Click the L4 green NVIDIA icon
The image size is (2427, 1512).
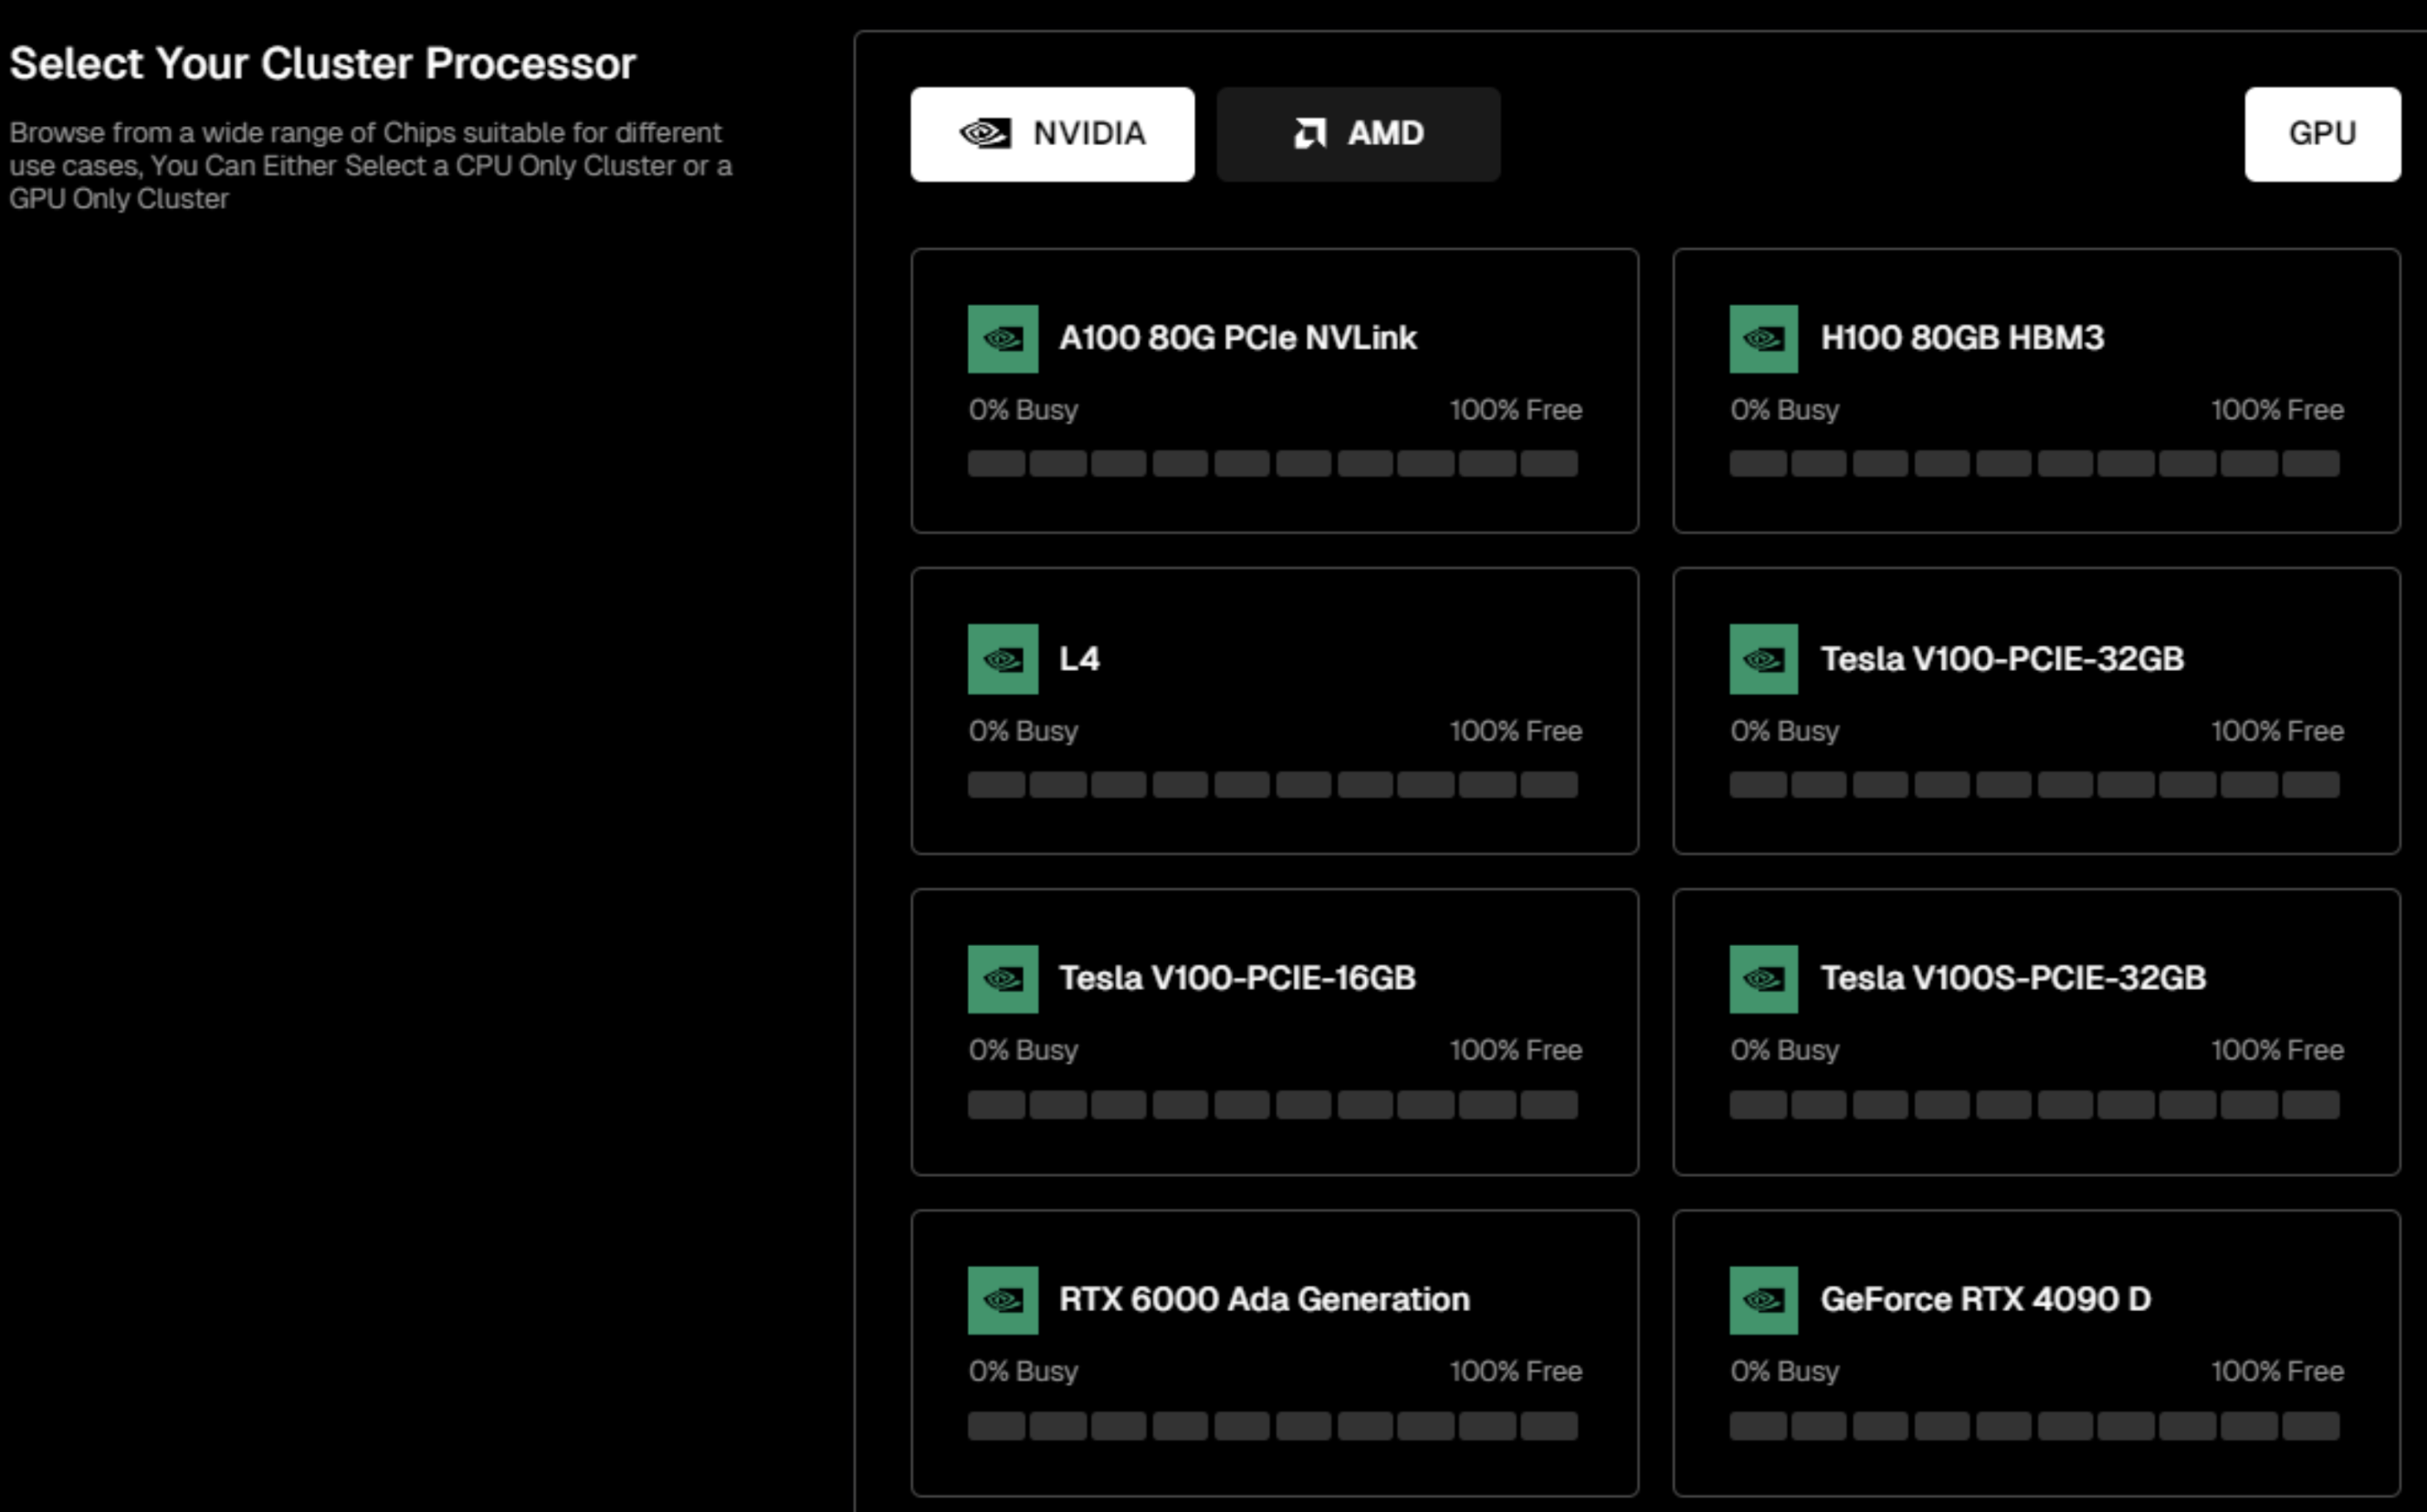1003,659
